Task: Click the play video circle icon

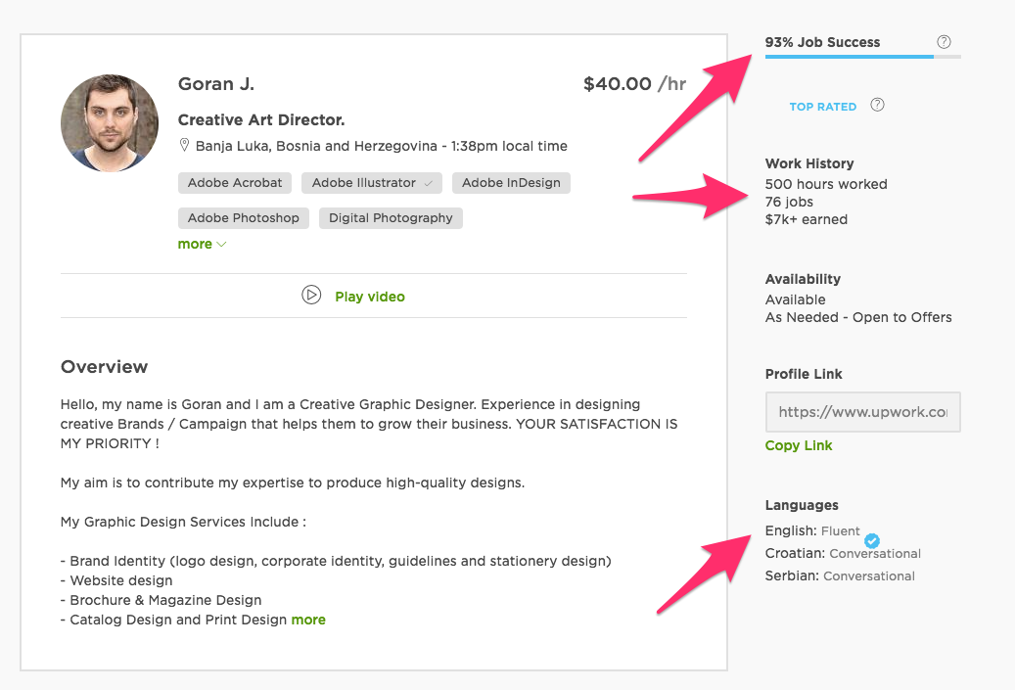Action: coord(311,296)
